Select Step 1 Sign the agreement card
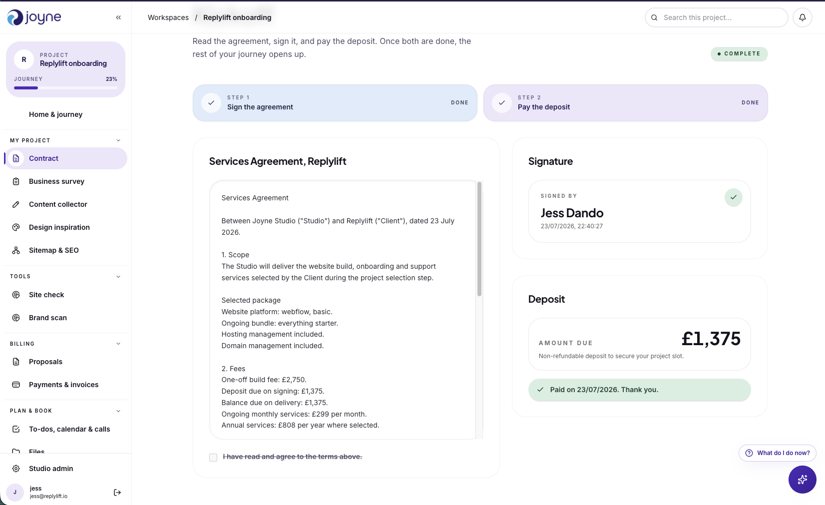The image size is (825, 505). (335, 103)
